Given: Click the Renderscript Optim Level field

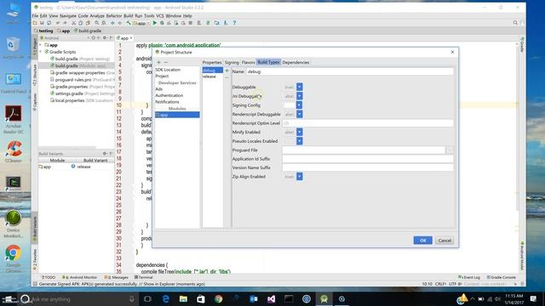Looking at the screenshot, I should click(368, 123).
